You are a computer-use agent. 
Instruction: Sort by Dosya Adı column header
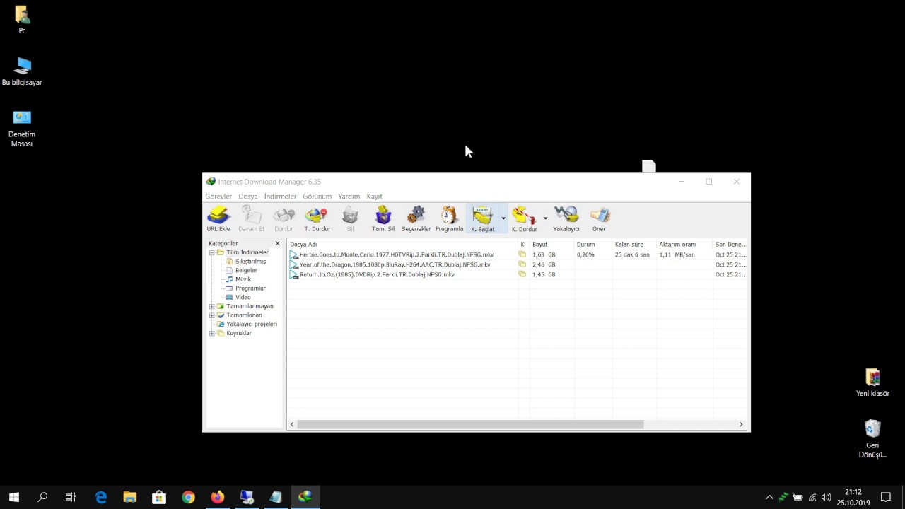coord(402,245)
